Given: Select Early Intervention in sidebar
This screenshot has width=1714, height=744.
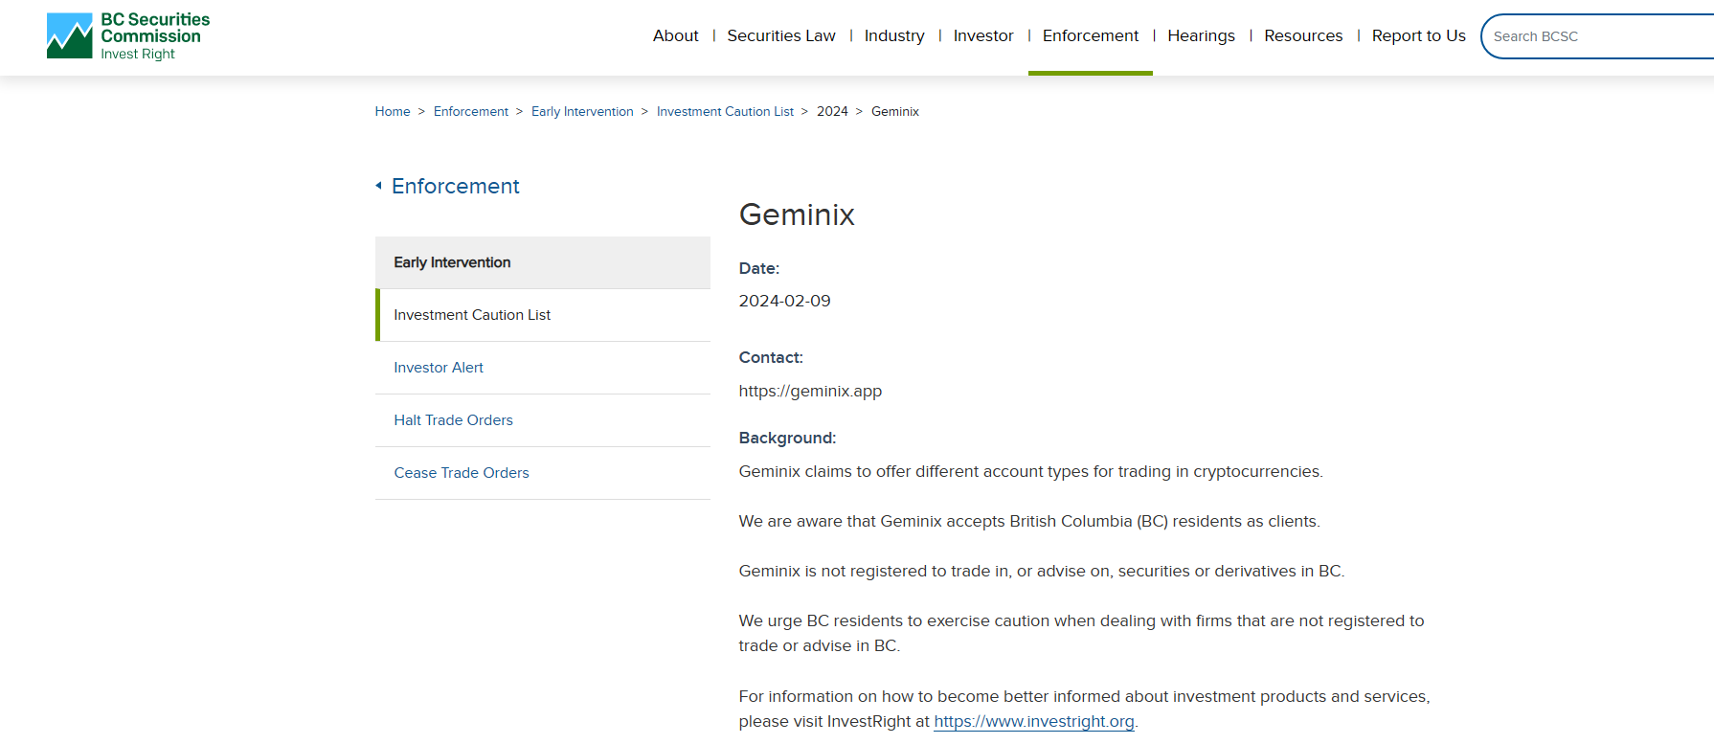Looking at the screenshot, I should click(543, 262).
